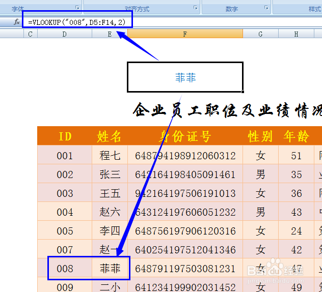This screenshot has width=322, height=292.
Task: Select cell with ID 008
Action: pyautogui.click(x=65, y=268)
